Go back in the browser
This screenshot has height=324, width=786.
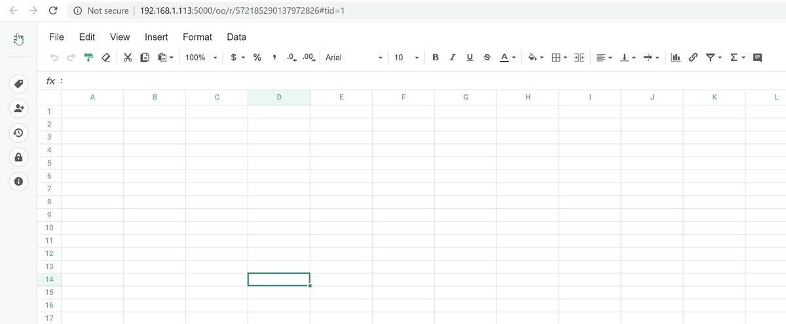pyautogui.click(x=13, y=10)
